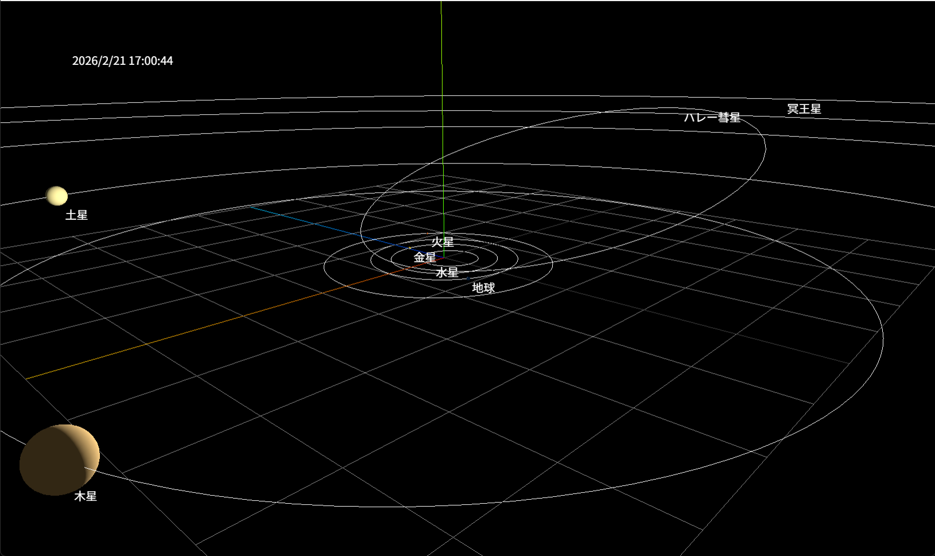Viewport: 935px width, 556px height.
Task: Click the 地球 label
Action: click(483, 287)
